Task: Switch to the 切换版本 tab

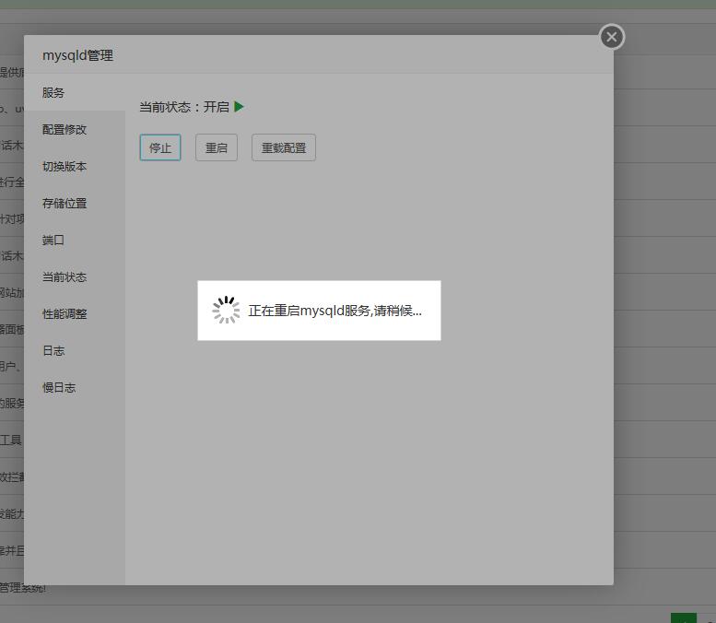Action: pos(65,167)
